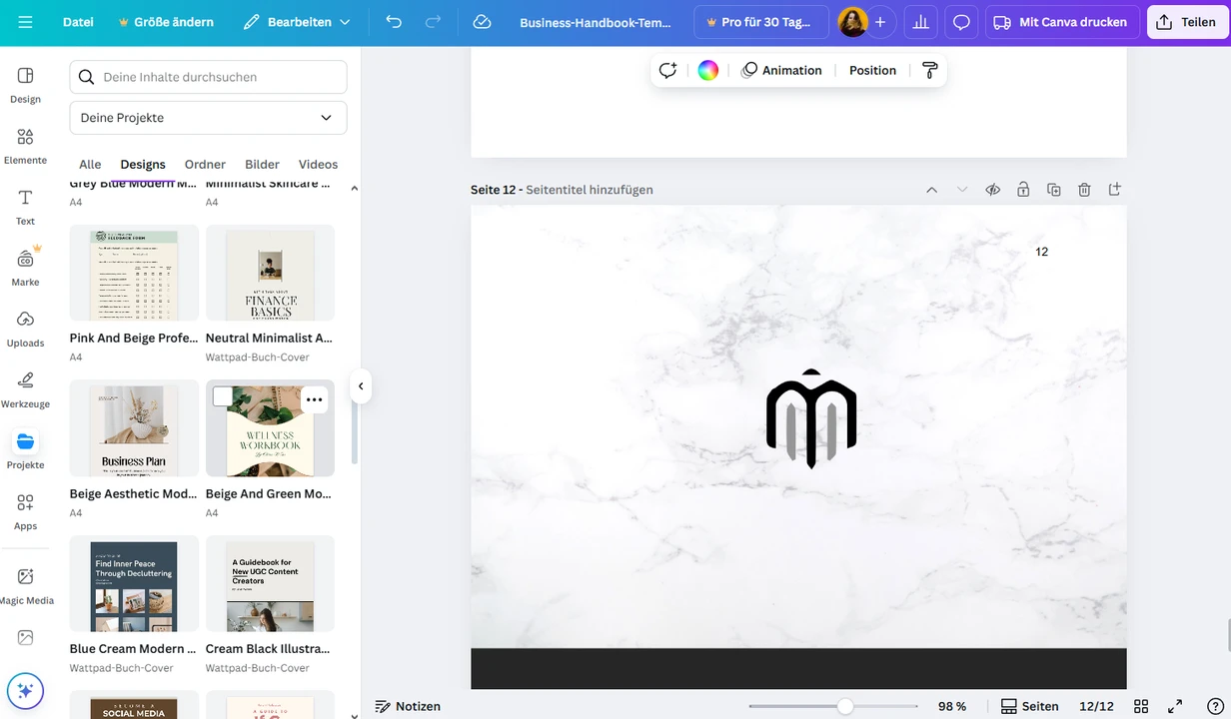Viewport: 1231px width, 719px height.
Task: Lock page 12
Action: 1023,190
